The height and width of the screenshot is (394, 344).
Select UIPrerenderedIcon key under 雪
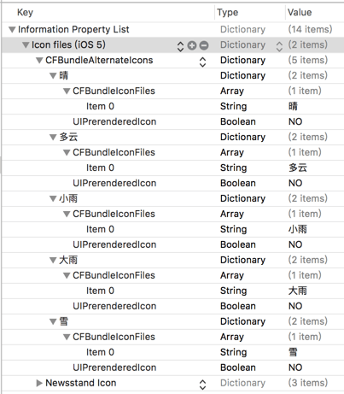[x=114, y=368]
